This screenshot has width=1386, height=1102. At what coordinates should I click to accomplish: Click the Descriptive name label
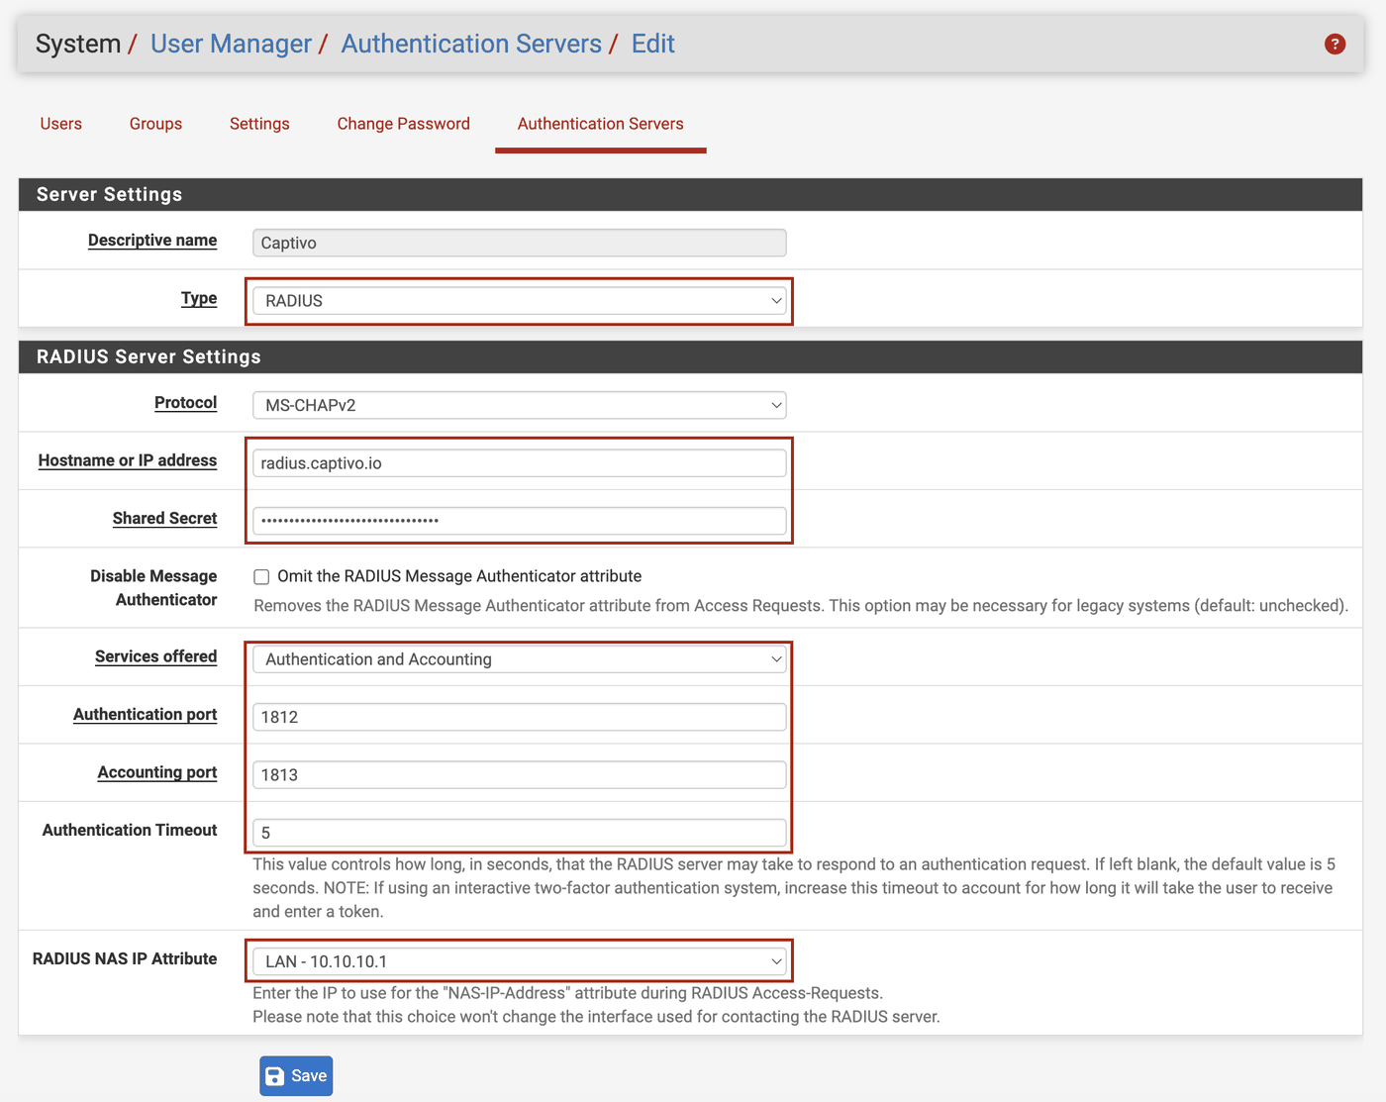pos(152,241)
